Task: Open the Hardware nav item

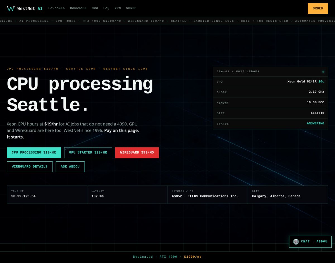Action: (78, 8)
